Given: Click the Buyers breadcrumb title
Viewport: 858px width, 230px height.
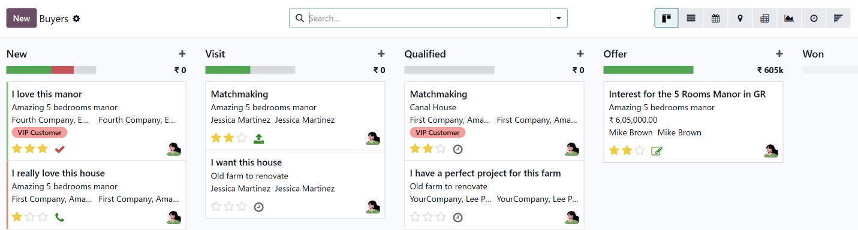Looking at the screenshot, I should pos(54,19).
